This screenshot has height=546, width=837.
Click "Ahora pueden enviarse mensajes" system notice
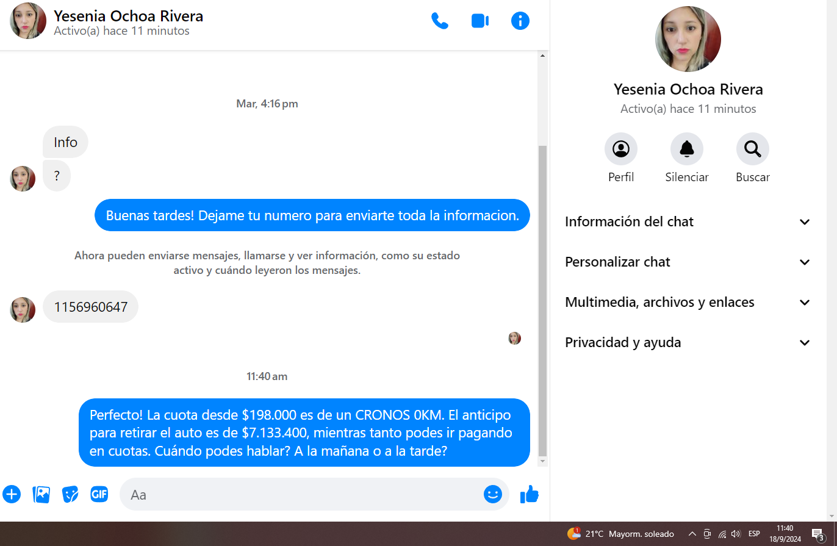(267, 263)
